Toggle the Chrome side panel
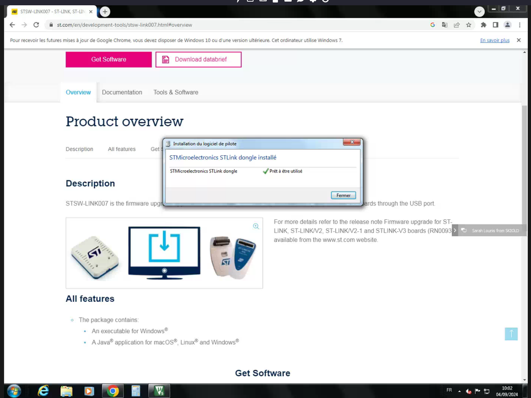 coord(495,24)
